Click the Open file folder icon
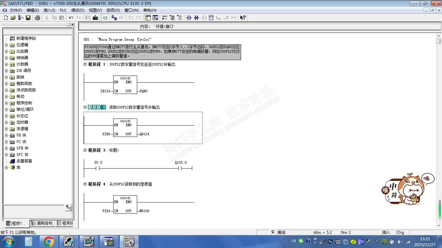Image resolution: width=442 pixels, height=248 pixels. [x=13, y=18]
